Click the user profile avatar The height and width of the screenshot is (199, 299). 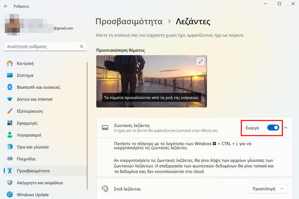tap(12, 25)
